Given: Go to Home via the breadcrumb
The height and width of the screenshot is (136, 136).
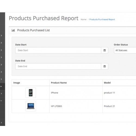Looking at the screenshot, I should 84,19.
